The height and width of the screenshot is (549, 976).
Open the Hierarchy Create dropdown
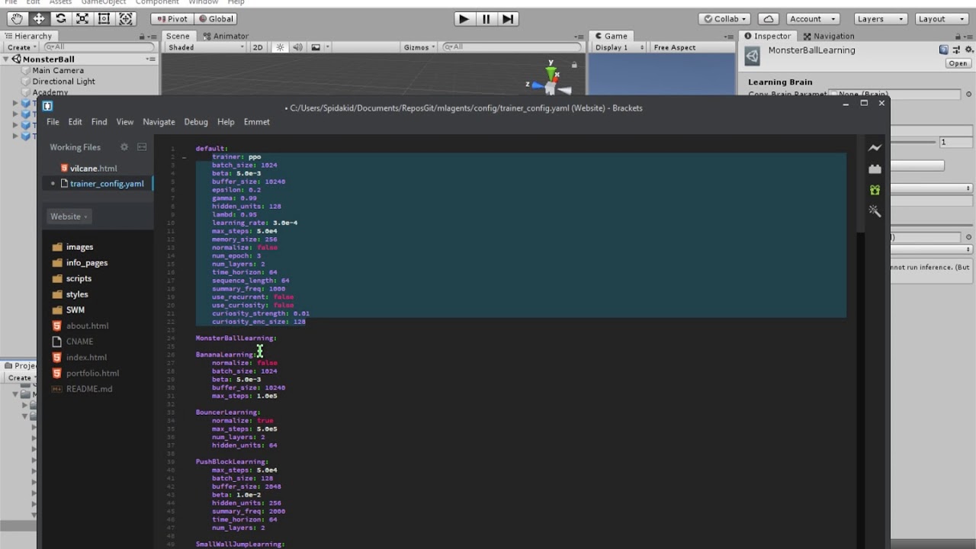[x=23, y=47]
